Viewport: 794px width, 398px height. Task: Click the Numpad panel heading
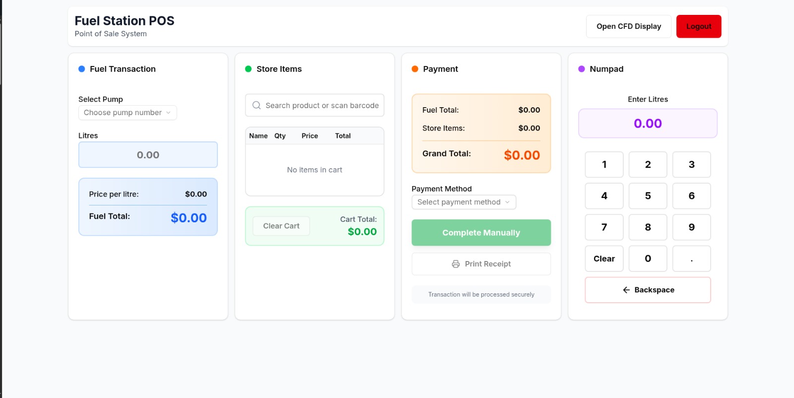point(606,69)
